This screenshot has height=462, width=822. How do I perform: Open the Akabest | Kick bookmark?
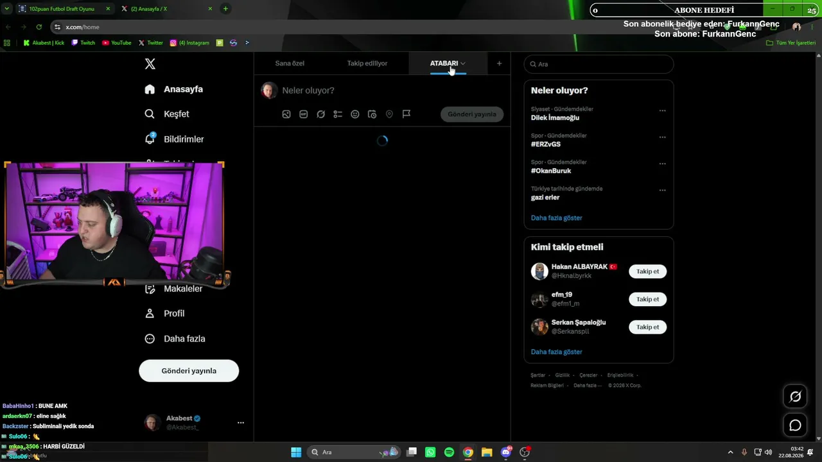pos(44,43)
